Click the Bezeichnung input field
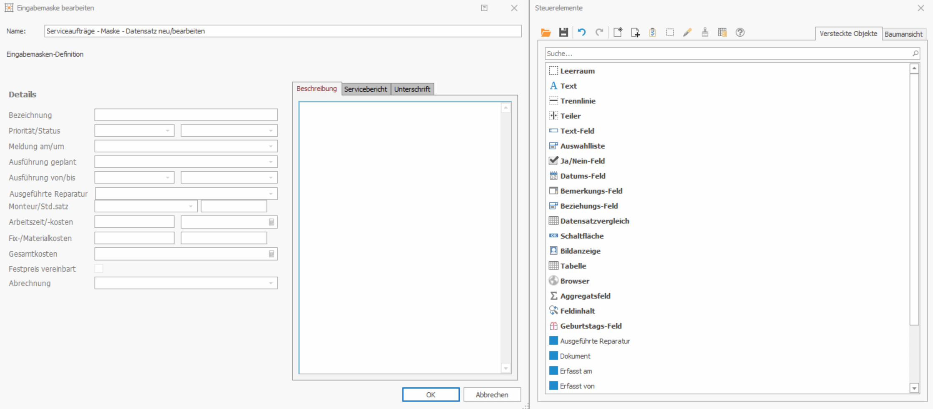Screen dimensions: 933x409 click(186, 115)
